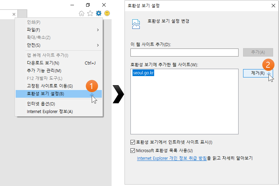Screen dimensions: 279x186
Task: Toggle Microsoft 호환성 목록 사용 checkbox
Action: (x=133, y=151)
